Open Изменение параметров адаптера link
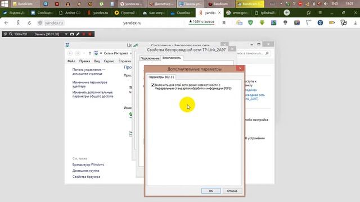The image size is (360, 202). click(x=90, y=84)
